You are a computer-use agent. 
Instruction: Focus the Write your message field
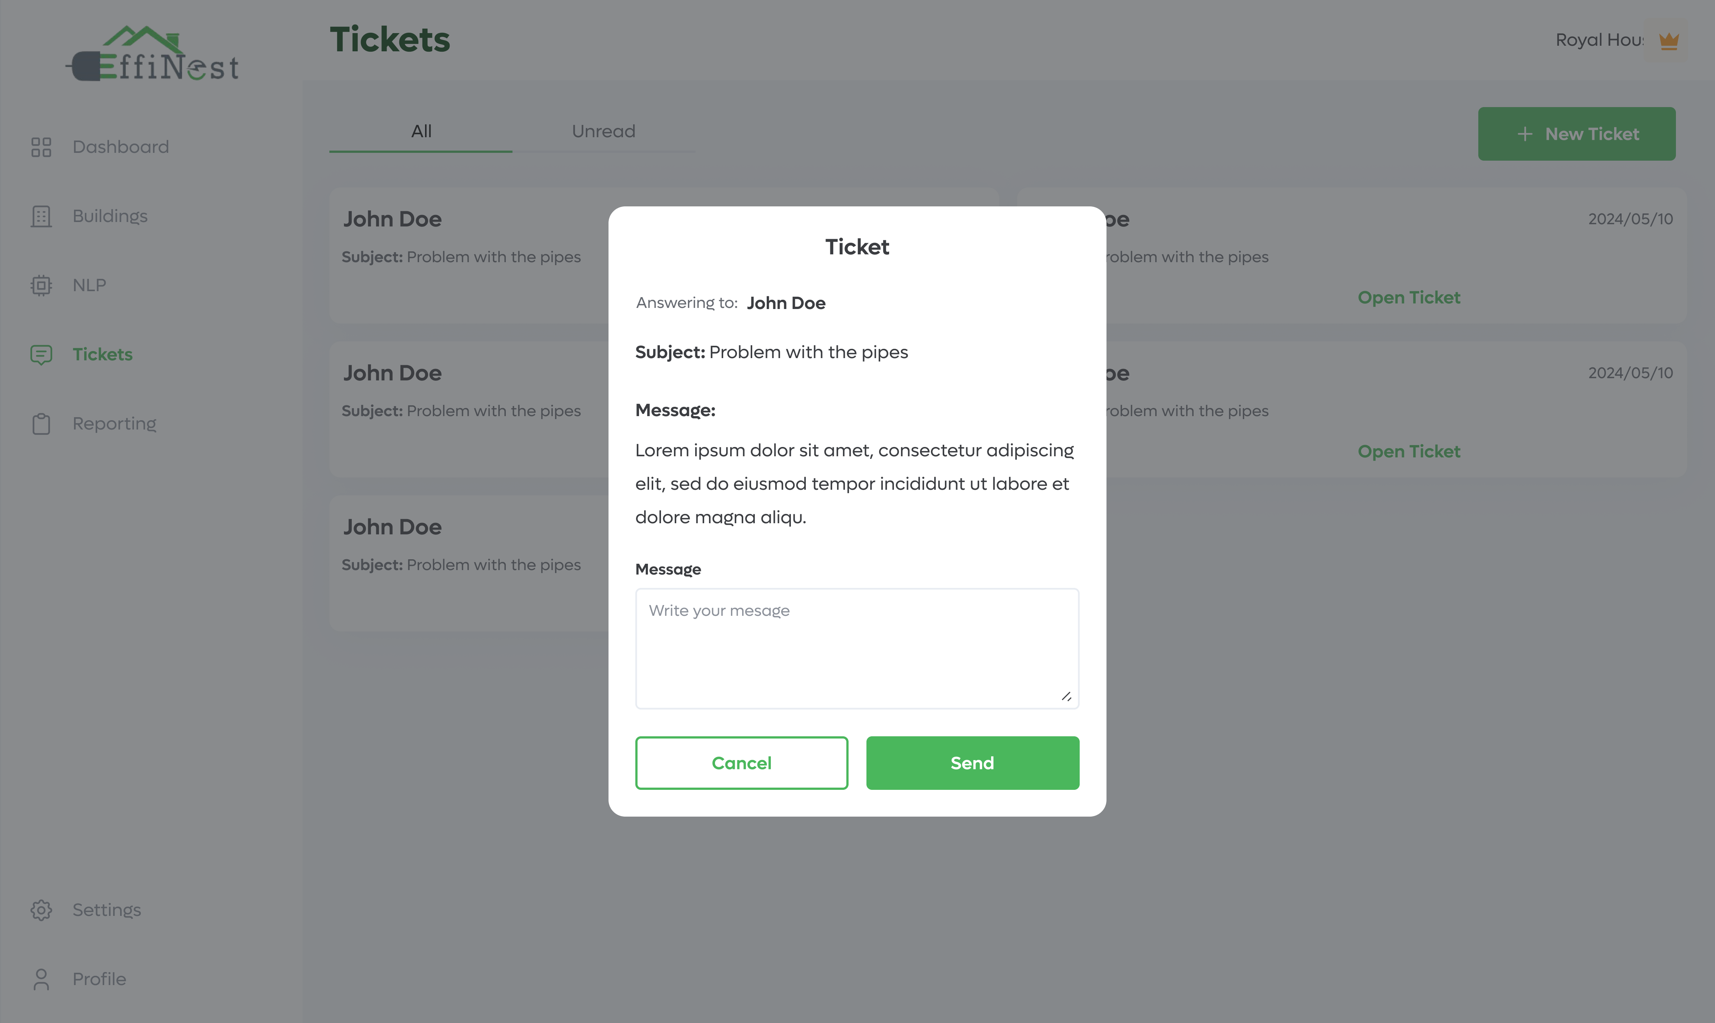tap(857, 648)
